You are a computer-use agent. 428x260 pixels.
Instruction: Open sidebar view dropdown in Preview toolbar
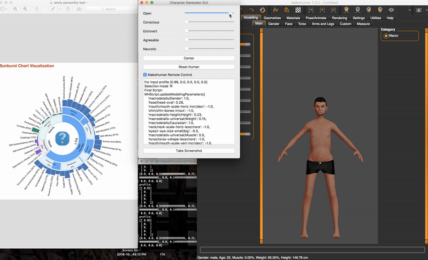[4, 9]
